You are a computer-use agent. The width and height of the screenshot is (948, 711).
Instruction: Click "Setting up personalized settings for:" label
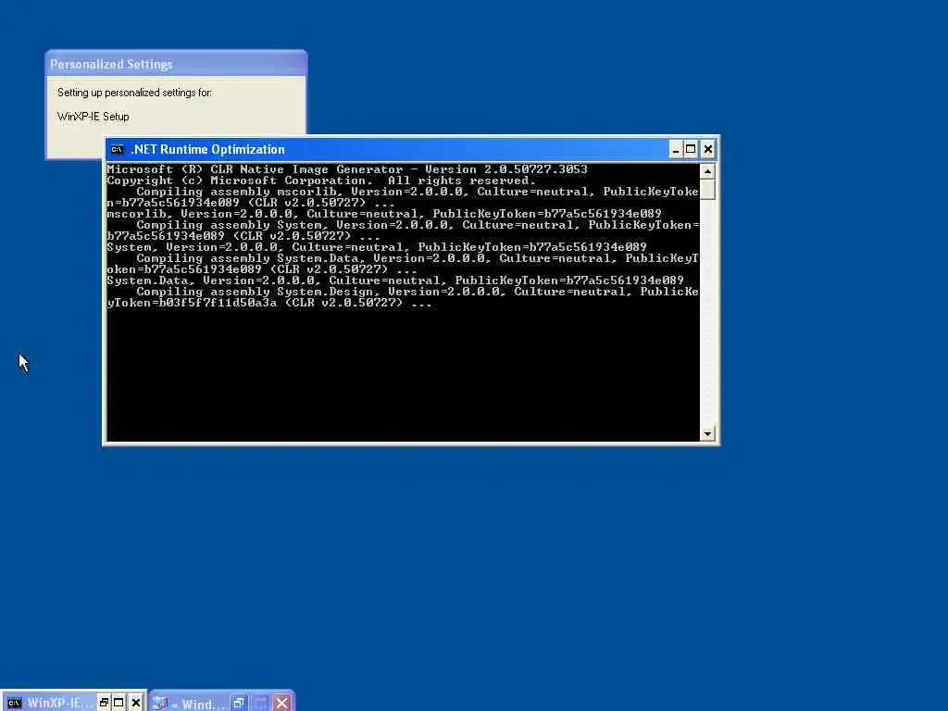(x=134, y=93)
